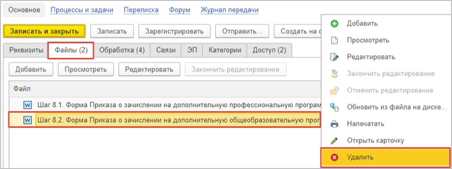Select the Реквизиты tab
Viewport: 452px width, 169px height.
pos(26,50)
